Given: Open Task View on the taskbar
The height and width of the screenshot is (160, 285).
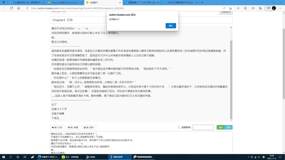Looking at the screenshot, I should [x=25, y=157].
